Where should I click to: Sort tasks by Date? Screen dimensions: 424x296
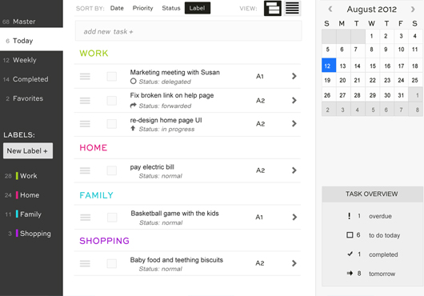tap(117, 8)
